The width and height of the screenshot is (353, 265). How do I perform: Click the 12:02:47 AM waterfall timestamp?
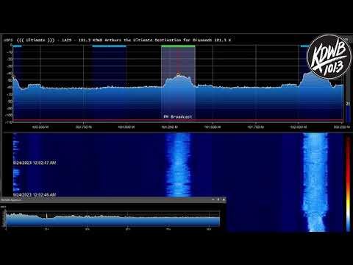35,163
